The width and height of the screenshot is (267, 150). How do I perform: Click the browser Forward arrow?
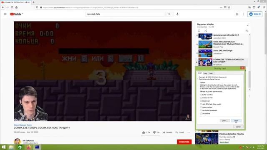click(x=8, y=7)
